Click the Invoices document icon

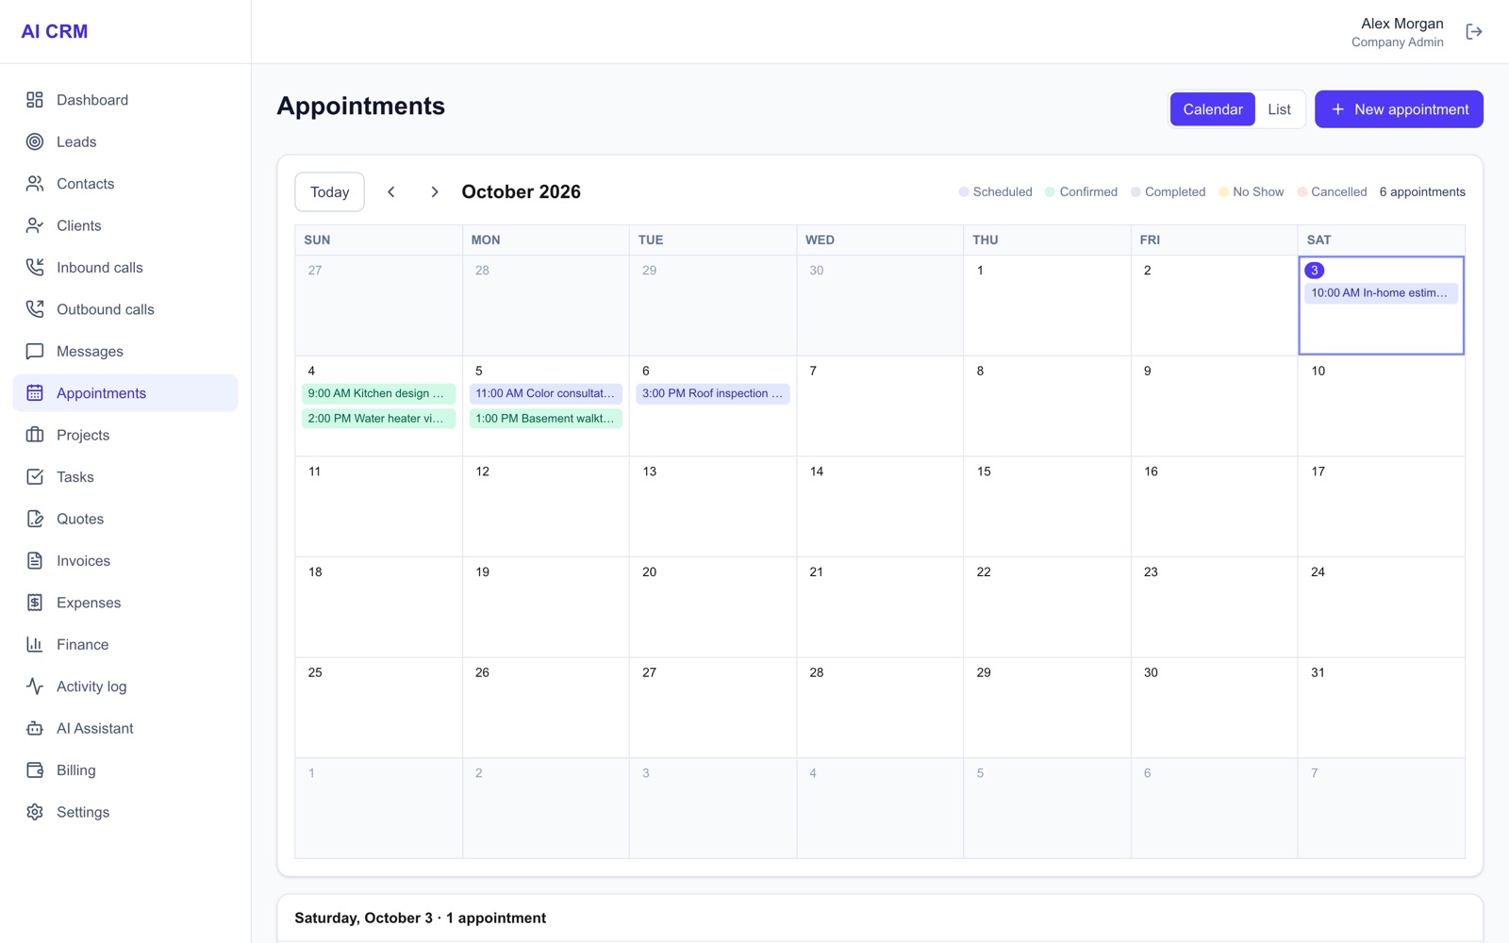click(x=35, y=561)
